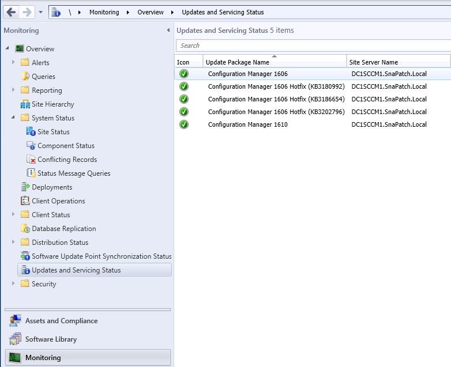Click the Software Library workspace icon
This screenshot has height=367, width=451.
coord(15,339)
